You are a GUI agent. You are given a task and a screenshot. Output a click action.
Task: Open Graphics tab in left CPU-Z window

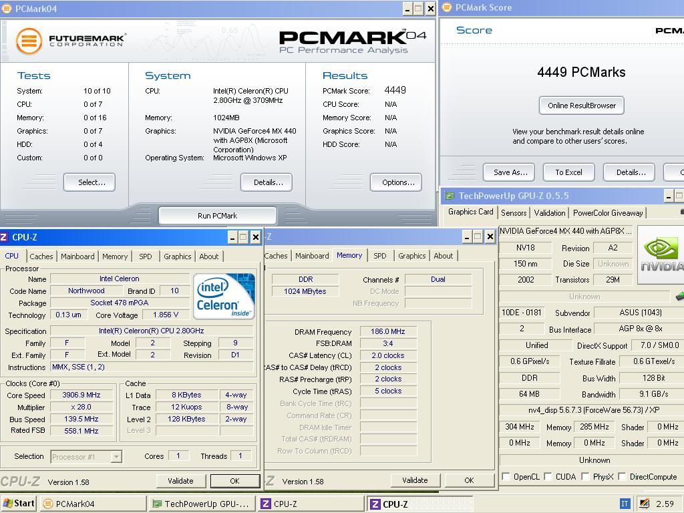pyautogui.click(x=178, y=256)
